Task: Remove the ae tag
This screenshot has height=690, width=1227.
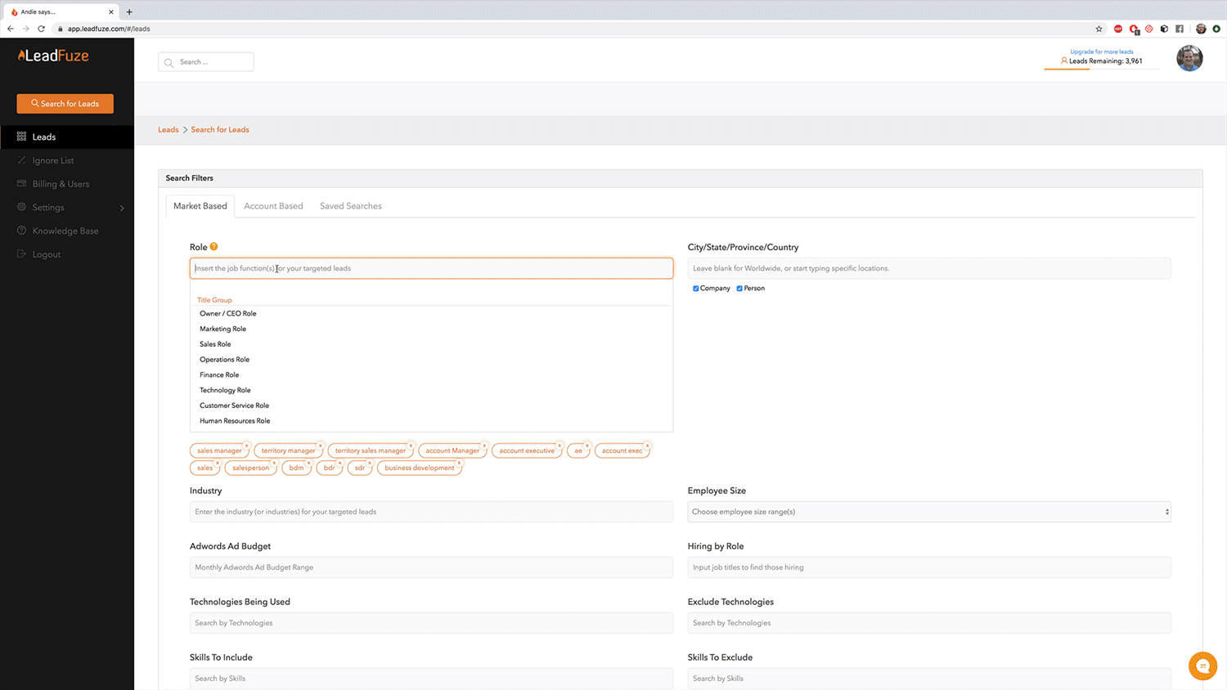Action: click(x=587, y=446)
